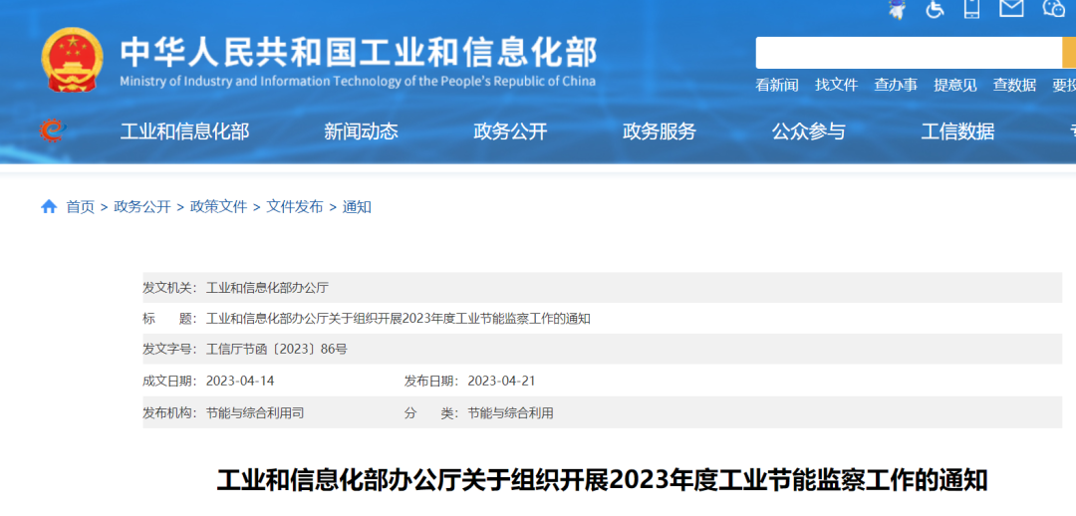Screen dimensions: 1076x516
Task: Go to 文件发布 in breadcrumb
Action: tap(294, 206)
